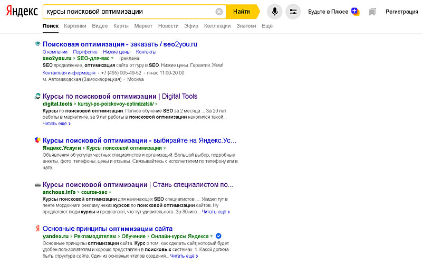This screenshot has width=422, height=264.
Task: Click the Plus badge next to Будьте в Плюсе
Action: click(355, 12)
